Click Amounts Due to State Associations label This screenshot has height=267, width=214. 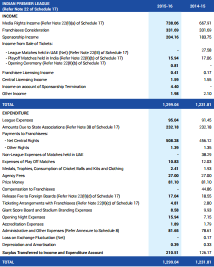[61, 127]
